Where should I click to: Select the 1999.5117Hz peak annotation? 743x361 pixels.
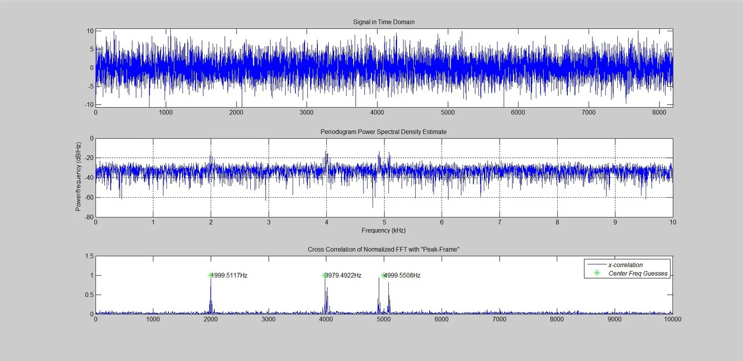click(x=229, y=276)
